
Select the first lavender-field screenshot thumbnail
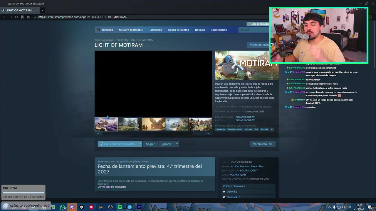pyautogui.click(x=106, y=124)
